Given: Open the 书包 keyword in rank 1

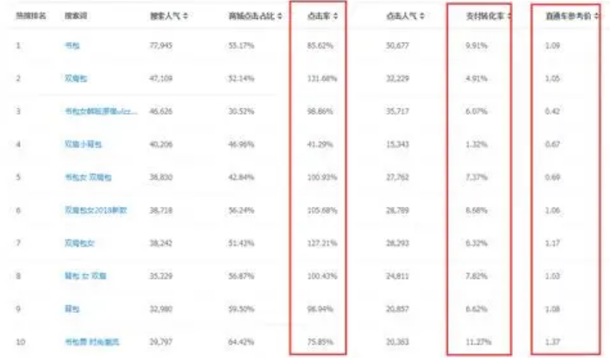Looking at the screenshot, I should pos(72,46).
